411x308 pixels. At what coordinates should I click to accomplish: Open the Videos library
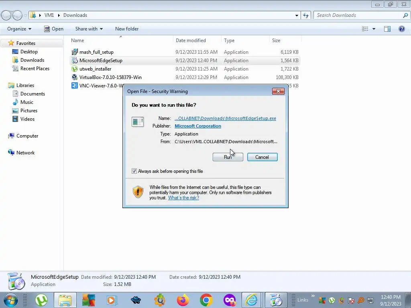pyautogui.click(x=27, y=119)
